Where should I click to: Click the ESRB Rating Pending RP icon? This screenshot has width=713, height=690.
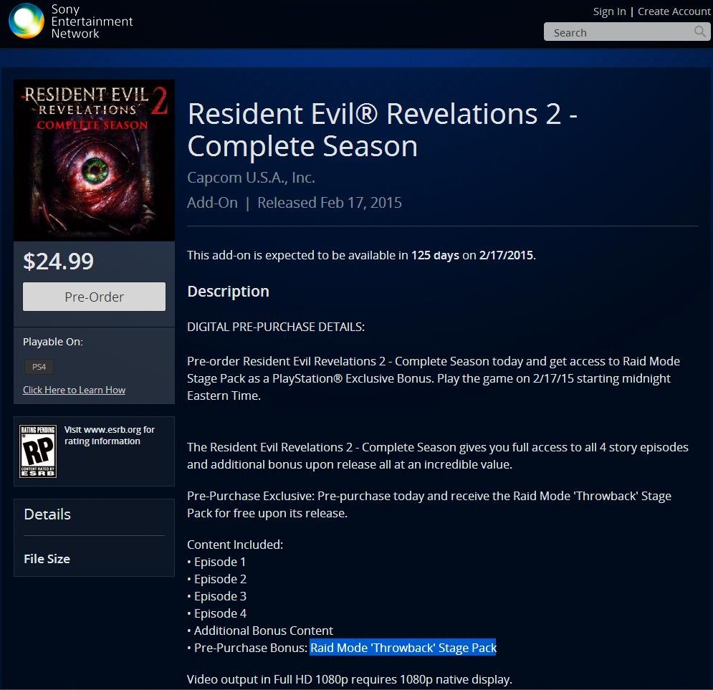coord(38,451)
